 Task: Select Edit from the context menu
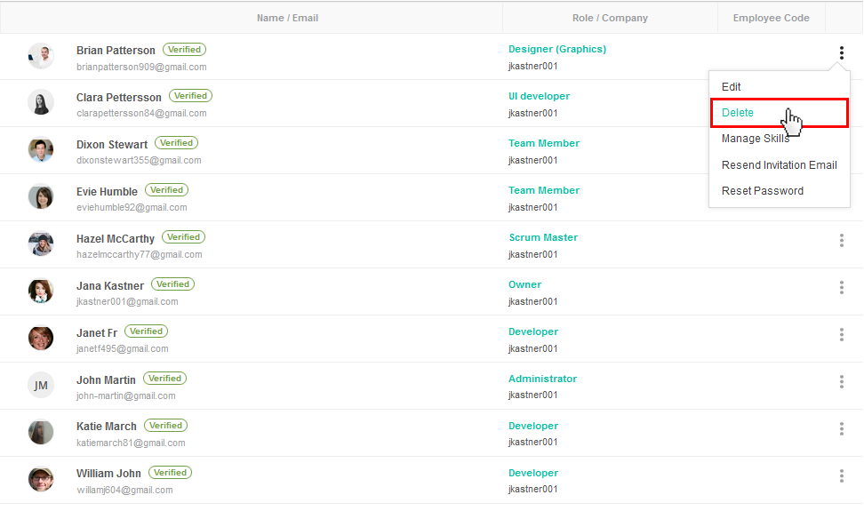click(732, 87)
